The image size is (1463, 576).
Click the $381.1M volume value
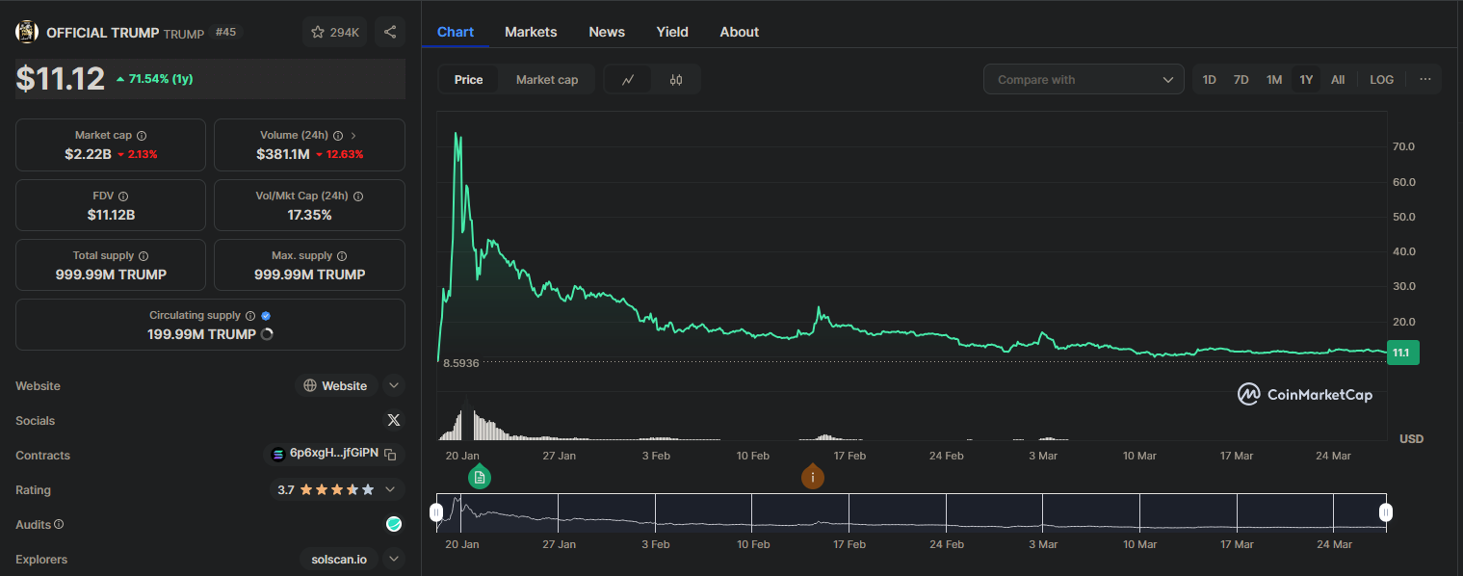coord(283,154)
